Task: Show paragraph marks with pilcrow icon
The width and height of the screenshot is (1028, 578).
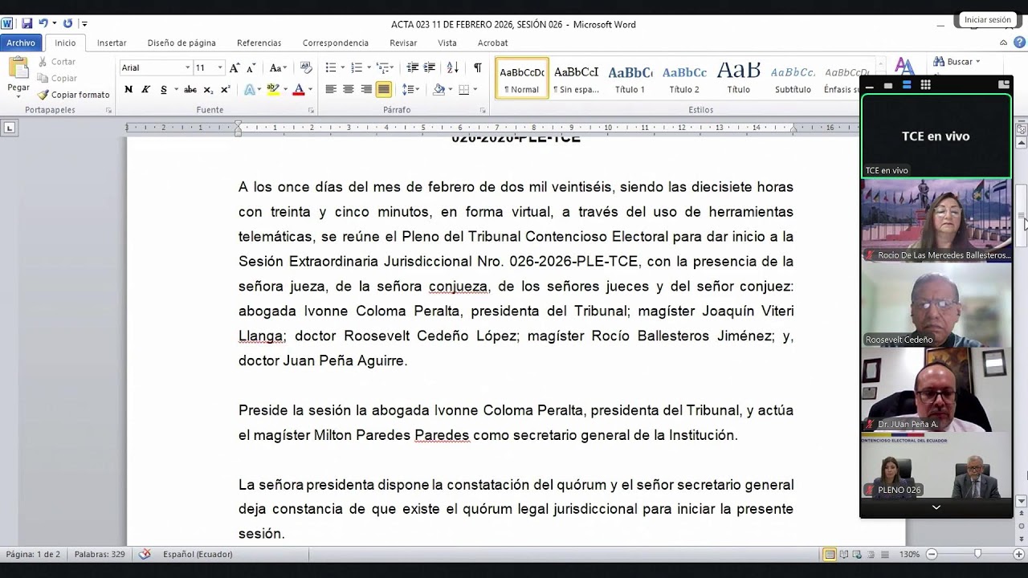Action: 478,68
